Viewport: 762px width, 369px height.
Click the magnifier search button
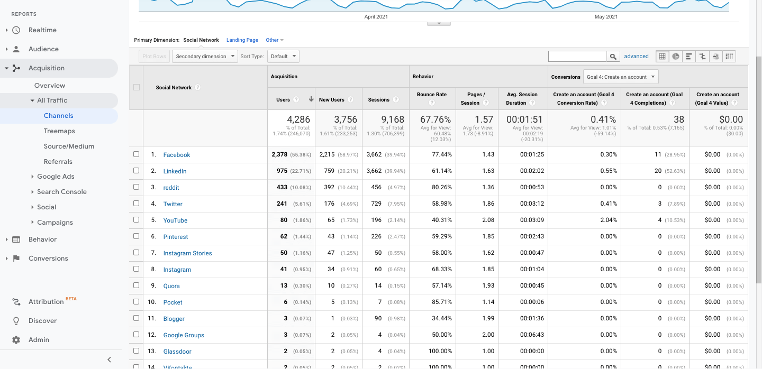tap(613, 57)
